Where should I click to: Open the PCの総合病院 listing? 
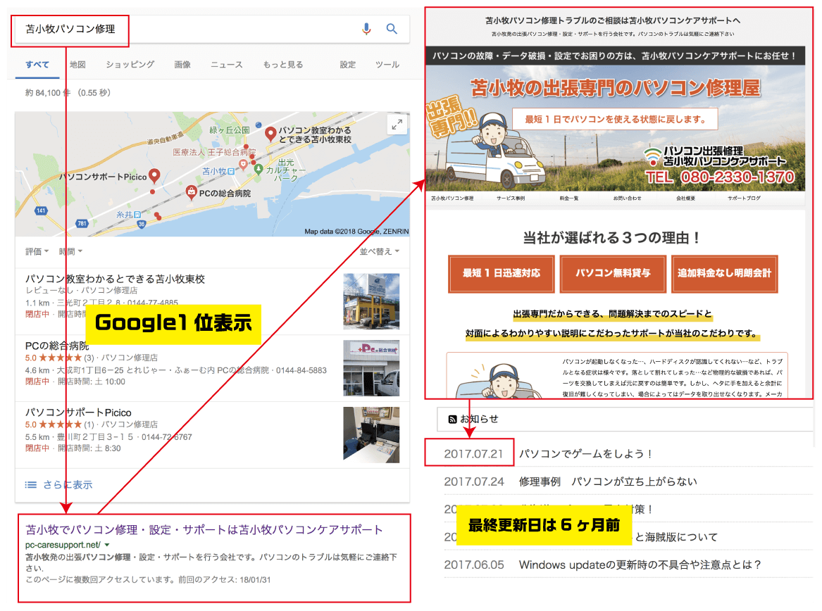57,346
